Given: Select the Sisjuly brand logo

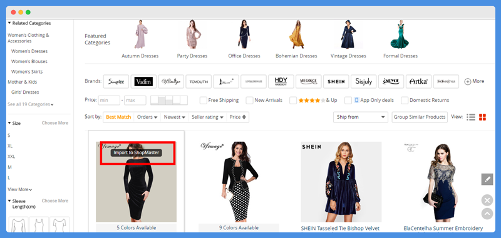Looking at the screenshot, I should pyautogui.click(x=363, y=82).
